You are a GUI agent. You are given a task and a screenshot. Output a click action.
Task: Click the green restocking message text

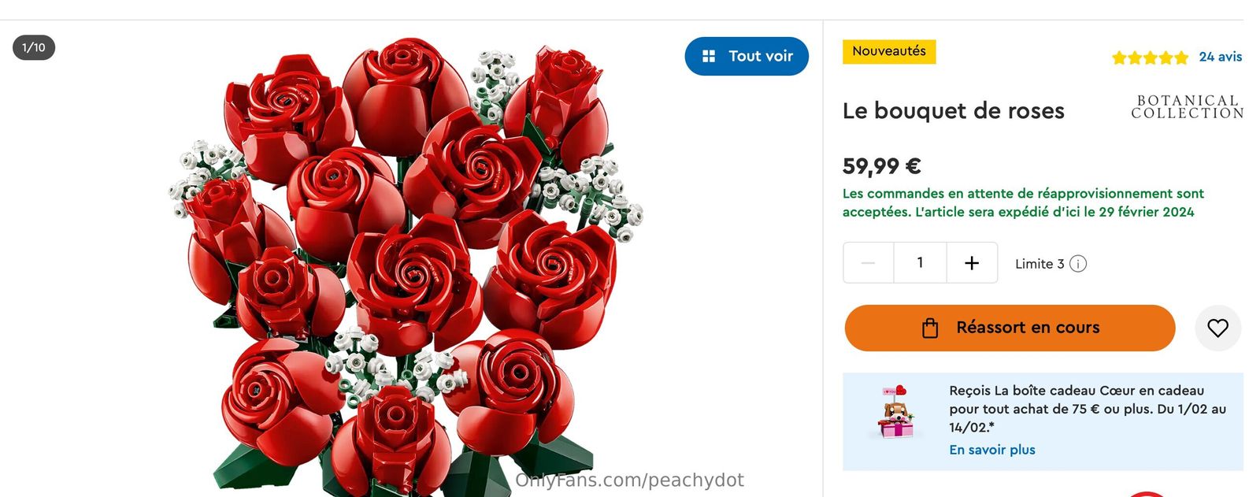coord(1022,202)
